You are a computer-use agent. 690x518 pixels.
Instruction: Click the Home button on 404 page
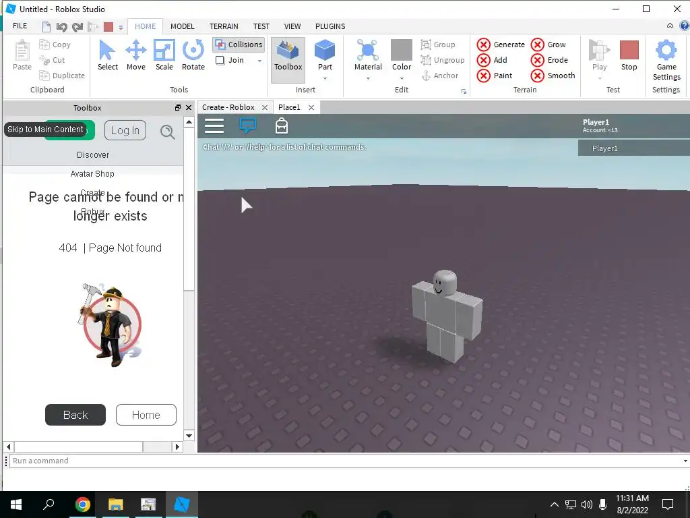tap(146, 415)
